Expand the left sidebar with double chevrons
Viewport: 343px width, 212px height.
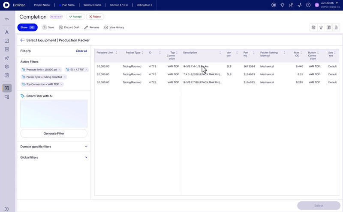[7, 209]
